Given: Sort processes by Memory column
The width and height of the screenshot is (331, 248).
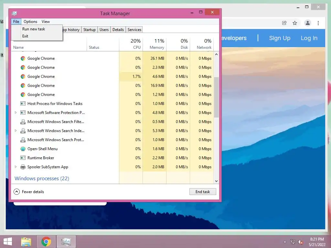Looking at the screenshot, I should [155, 44].
